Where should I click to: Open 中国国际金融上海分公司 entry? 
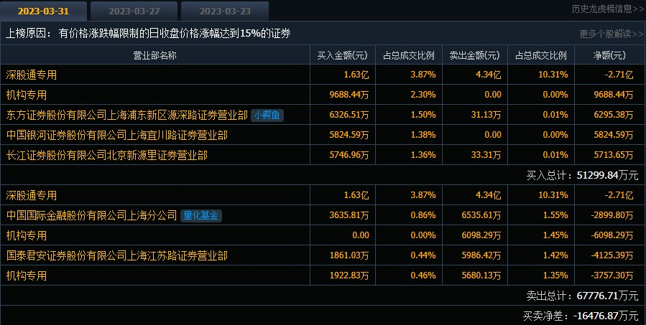tap(91, 215)
